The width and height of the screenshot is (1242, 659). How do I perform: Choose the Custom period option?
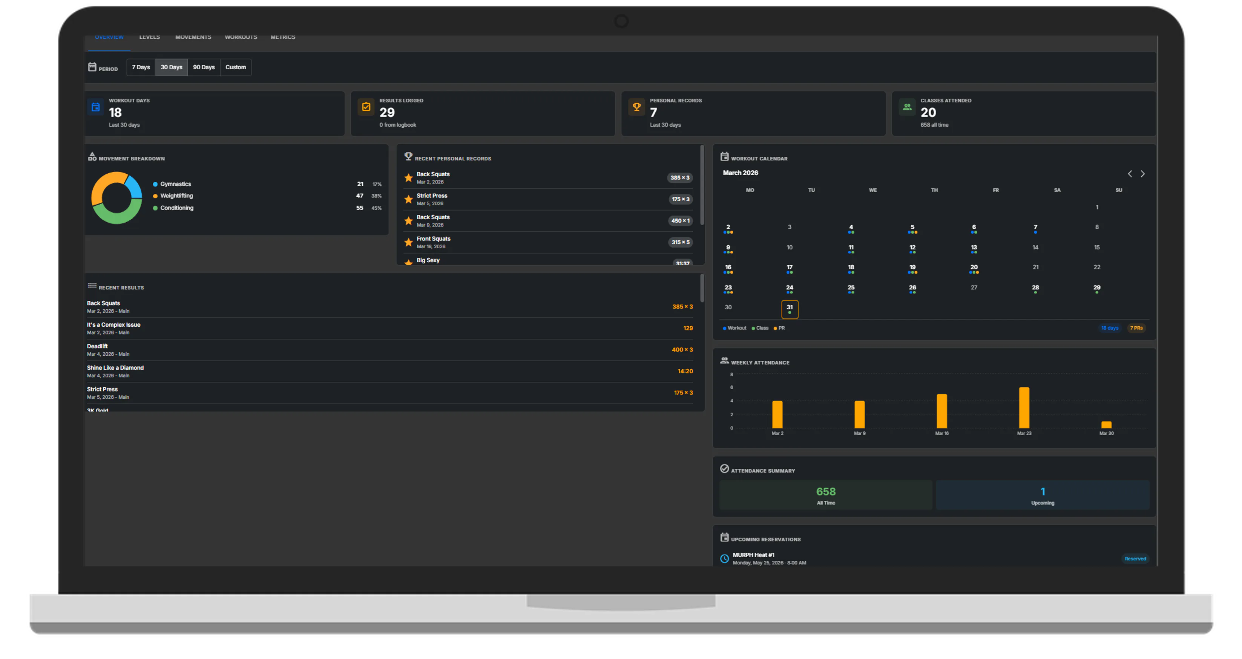[x=235, y=67]
